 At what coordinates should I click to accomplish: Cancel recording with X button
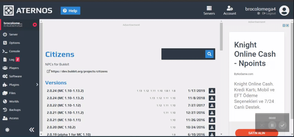(x=262, y=125)
